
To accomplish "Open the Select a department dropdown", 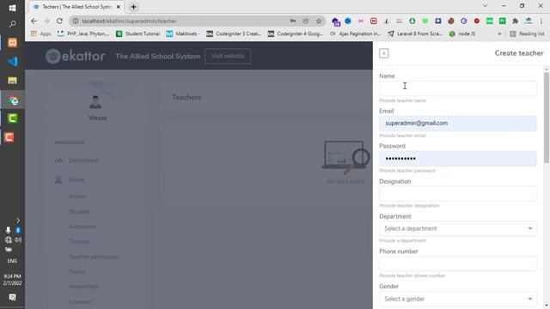I will point(458,228).
